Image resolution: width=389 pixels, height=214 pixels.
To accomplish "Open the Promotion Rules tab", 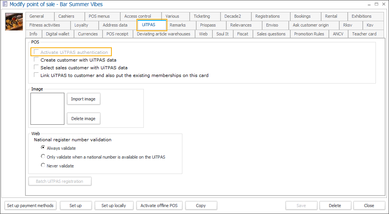I will coord(309,34).
